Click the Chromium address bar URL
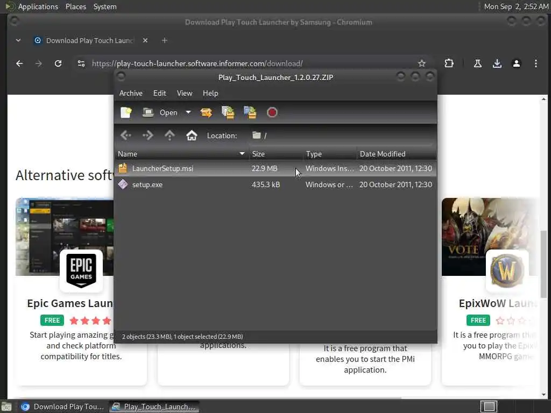Screen dimensions: 551x413 coord(197,63)
